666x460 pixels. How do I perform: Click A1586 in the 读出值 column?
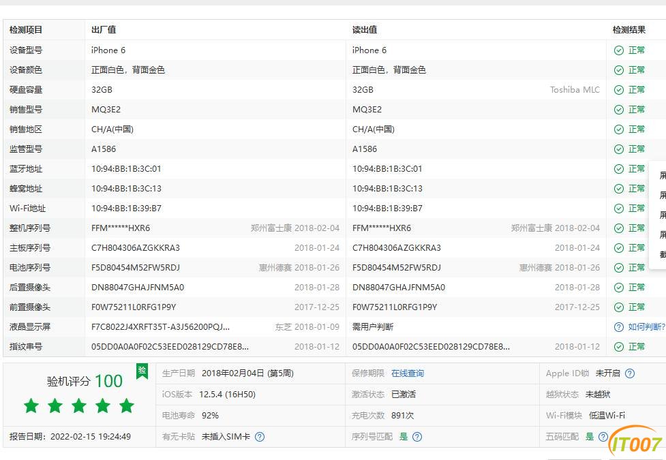click(x=365, y=149)
